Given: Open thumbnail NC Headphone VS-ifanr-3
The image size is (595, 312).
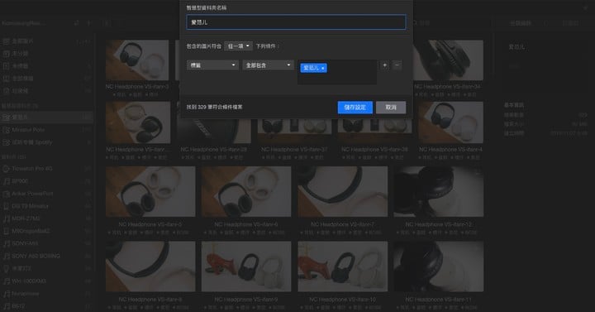Looking at the screenshot, I should click(x=137, y=60).
